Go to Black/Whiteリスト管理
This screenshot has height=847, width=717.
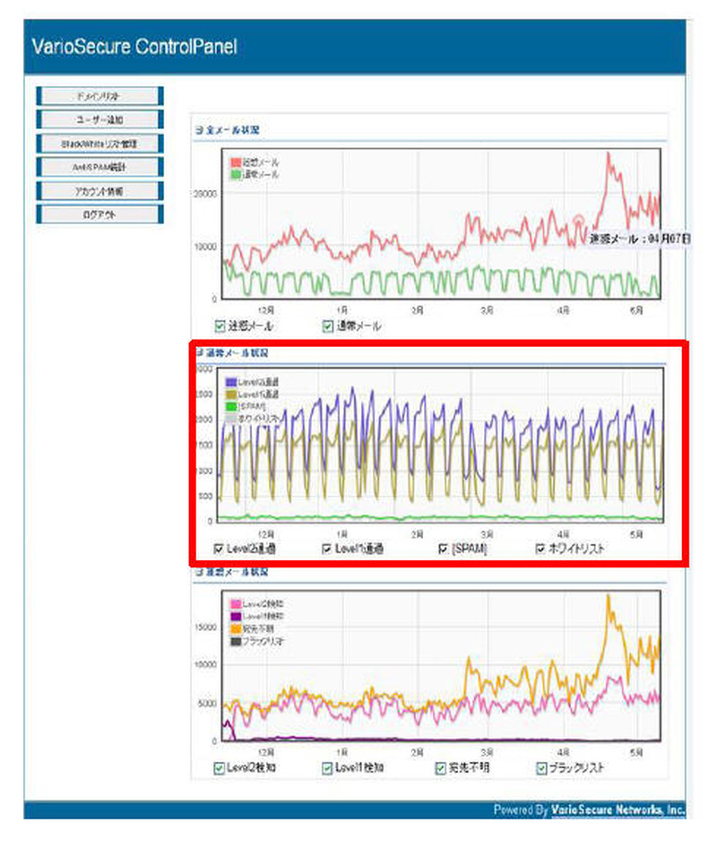[99, 143]
